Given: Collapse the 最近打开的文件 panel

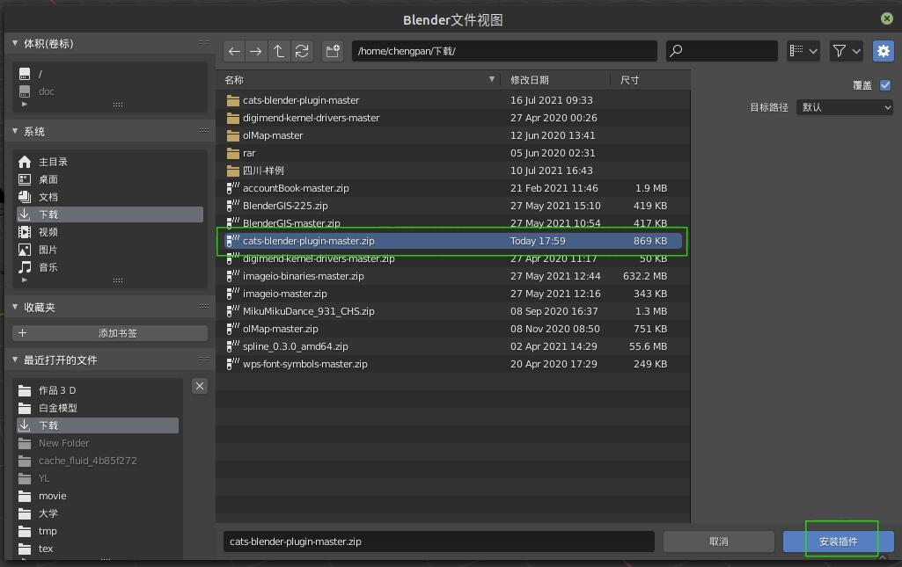Looking at the screenshot, I should coord(15,360).
